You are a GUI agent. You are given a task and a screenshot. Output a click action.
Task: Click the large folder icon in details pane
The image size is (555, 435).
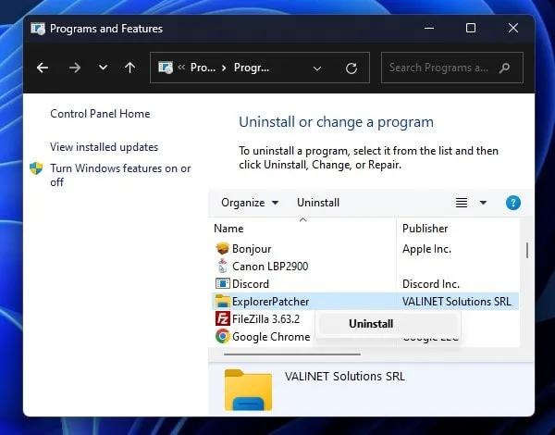tap(249, 390)
